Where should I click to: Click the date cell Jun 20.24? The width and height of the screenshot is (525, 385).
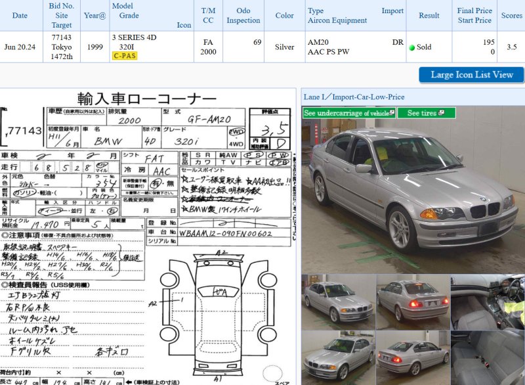[20, 47]
